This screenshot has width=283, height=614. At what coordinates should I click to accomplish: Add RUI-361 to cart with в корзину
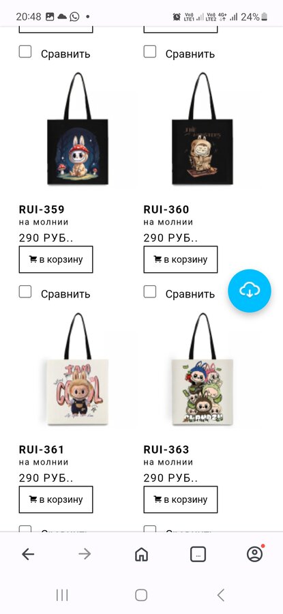[56, 499]
